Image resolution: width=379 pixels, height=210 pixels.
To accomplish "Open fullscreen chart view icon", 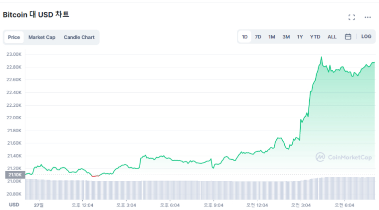I will (x=352, y=17).
